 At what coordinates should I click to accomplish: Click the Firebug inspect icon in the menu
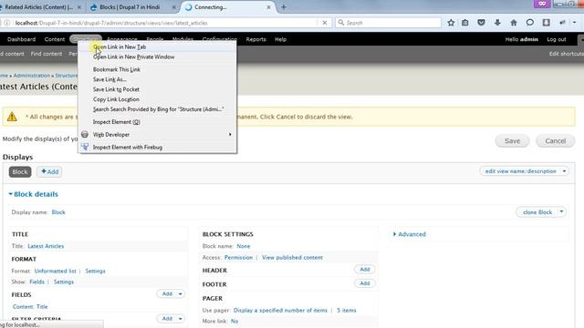click(x=85, y=147)
